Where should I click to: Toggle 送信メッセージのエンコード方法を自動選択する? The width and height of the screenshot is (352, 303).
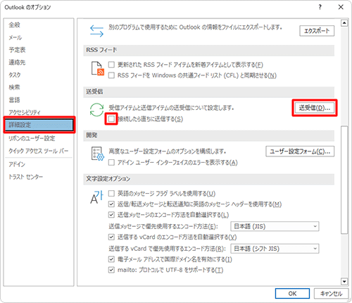click(111, 215)
